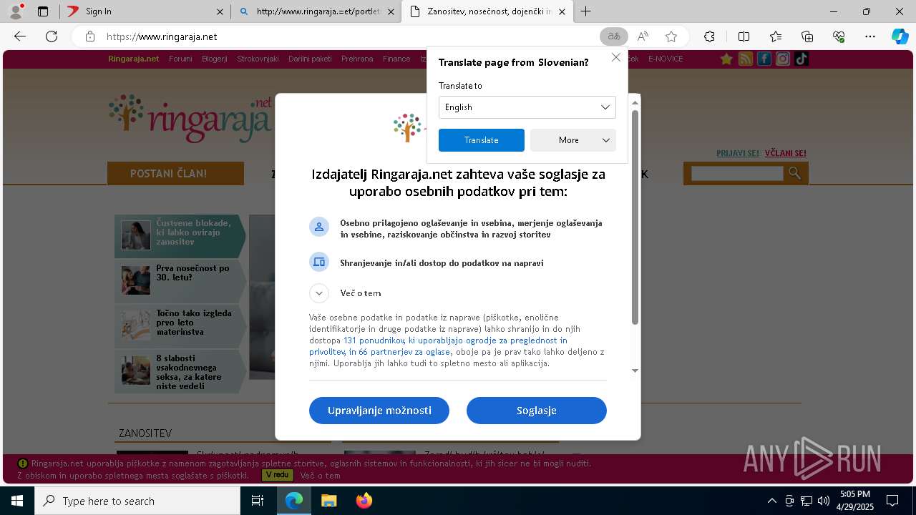Open Split screen icon in toolbar
Screen dimensions: 916x515
point(744,36)
